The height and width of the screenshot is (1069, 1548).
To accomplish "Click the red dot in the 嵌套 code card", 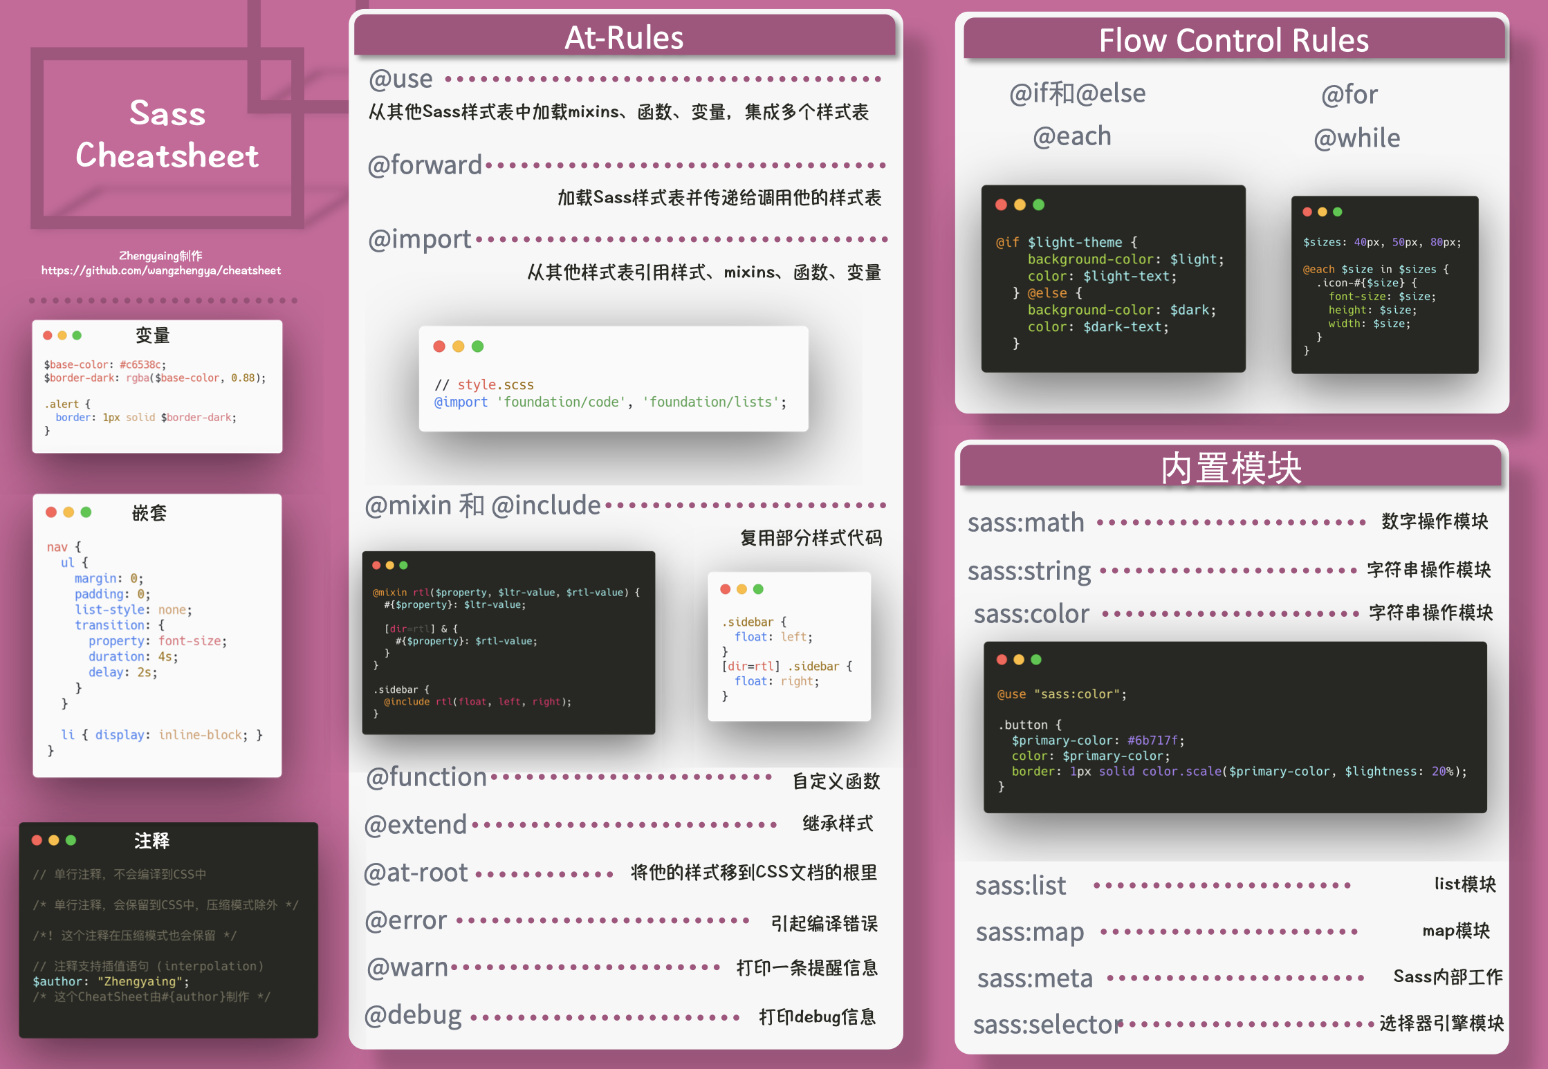I will point(51,512).
